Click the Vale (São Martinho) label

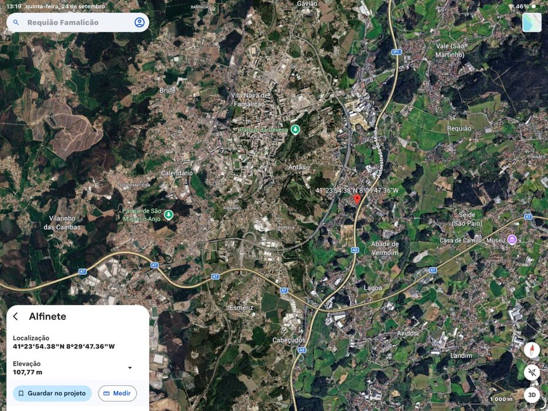click(450, 51)
